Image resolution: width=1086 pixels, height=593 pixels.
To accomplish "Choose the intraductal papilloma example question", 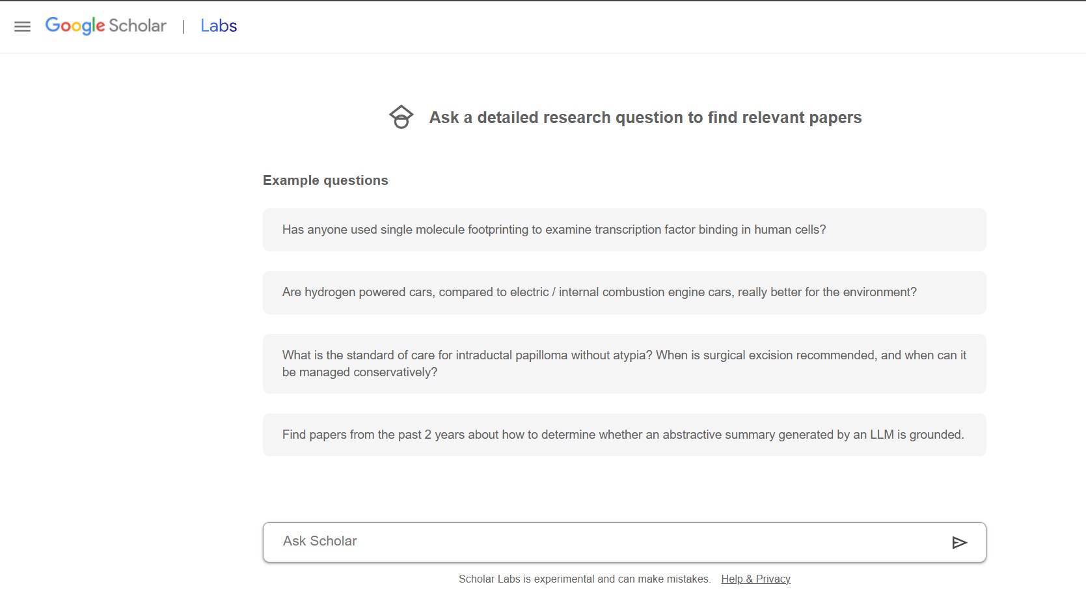I will (x=623, y=363).
